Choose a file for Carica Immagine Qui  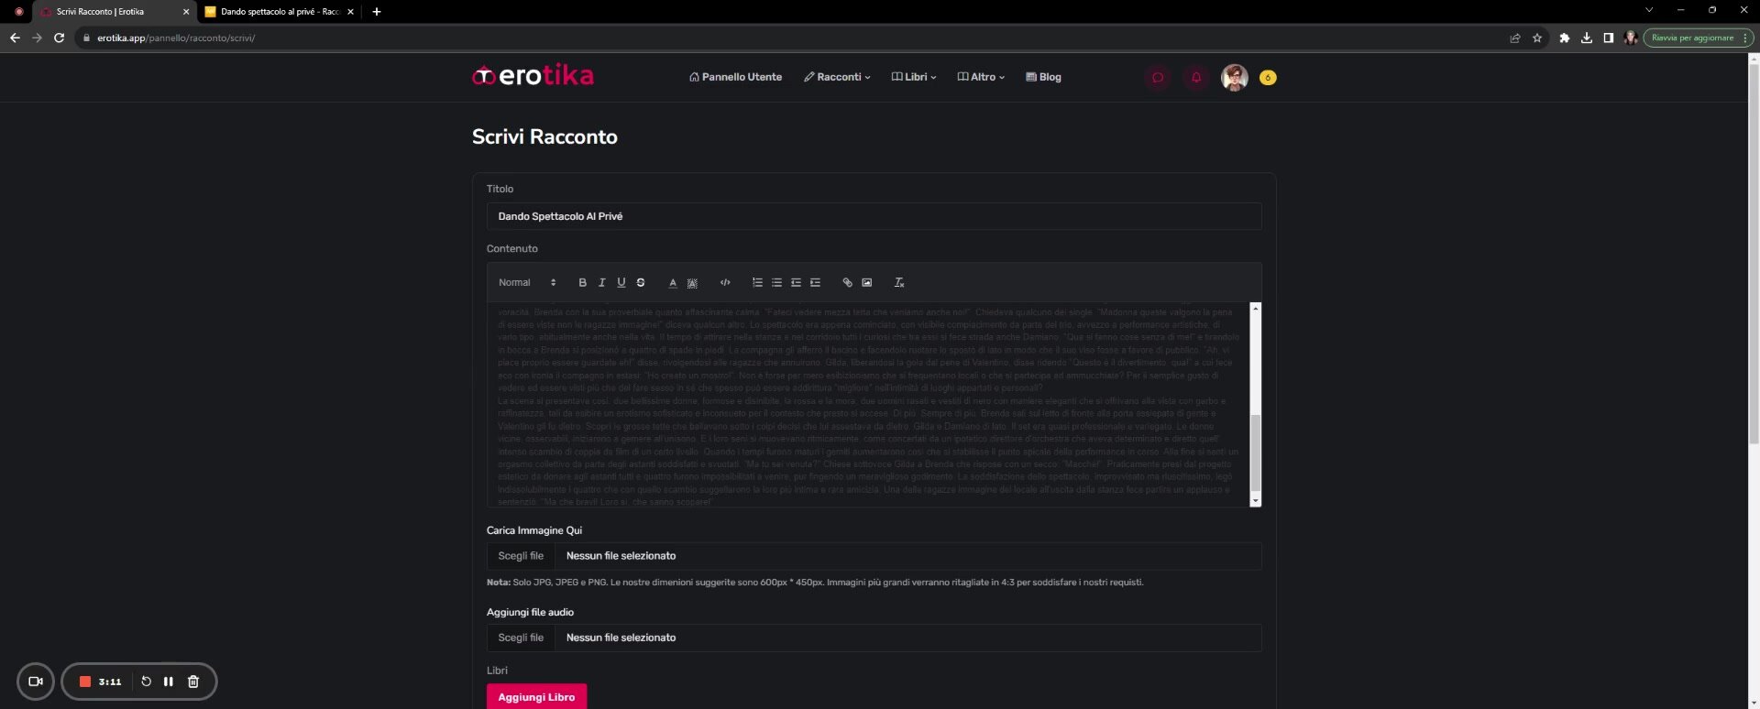(x=521, y=556)
